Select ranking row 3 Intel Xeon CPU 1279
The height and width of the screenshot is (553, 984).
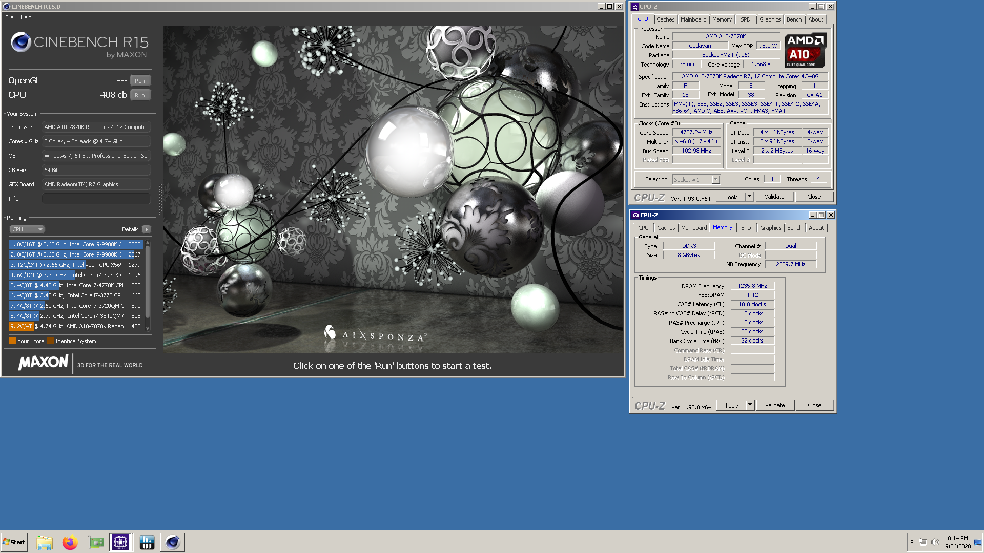click(75, 265)
